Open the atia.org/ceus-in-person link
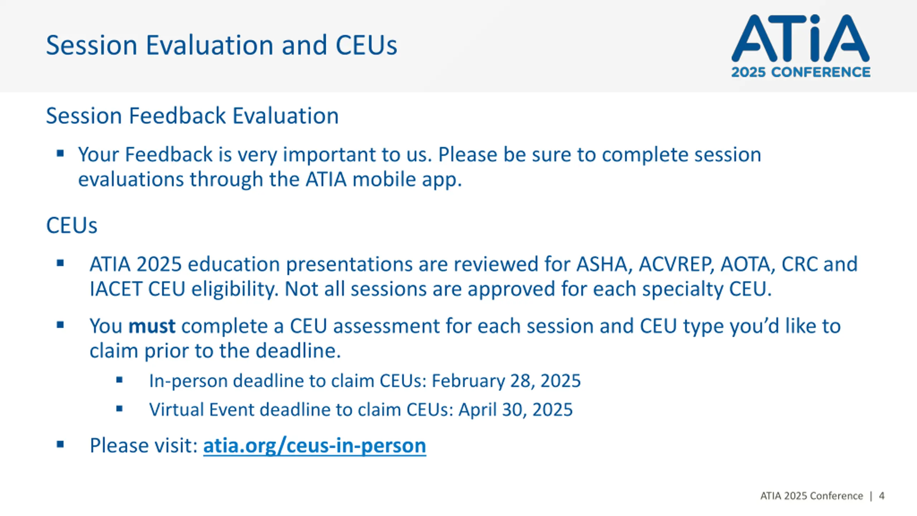The width and height of the screenshot is (917, 516). coord(315,446)
